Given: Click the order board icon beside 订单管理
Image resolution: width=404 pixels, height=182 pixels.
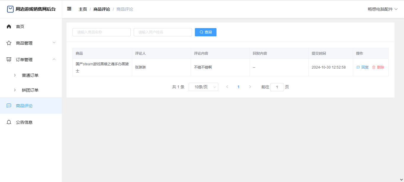Looking at the screenshot, I should (x=9, y=60).
